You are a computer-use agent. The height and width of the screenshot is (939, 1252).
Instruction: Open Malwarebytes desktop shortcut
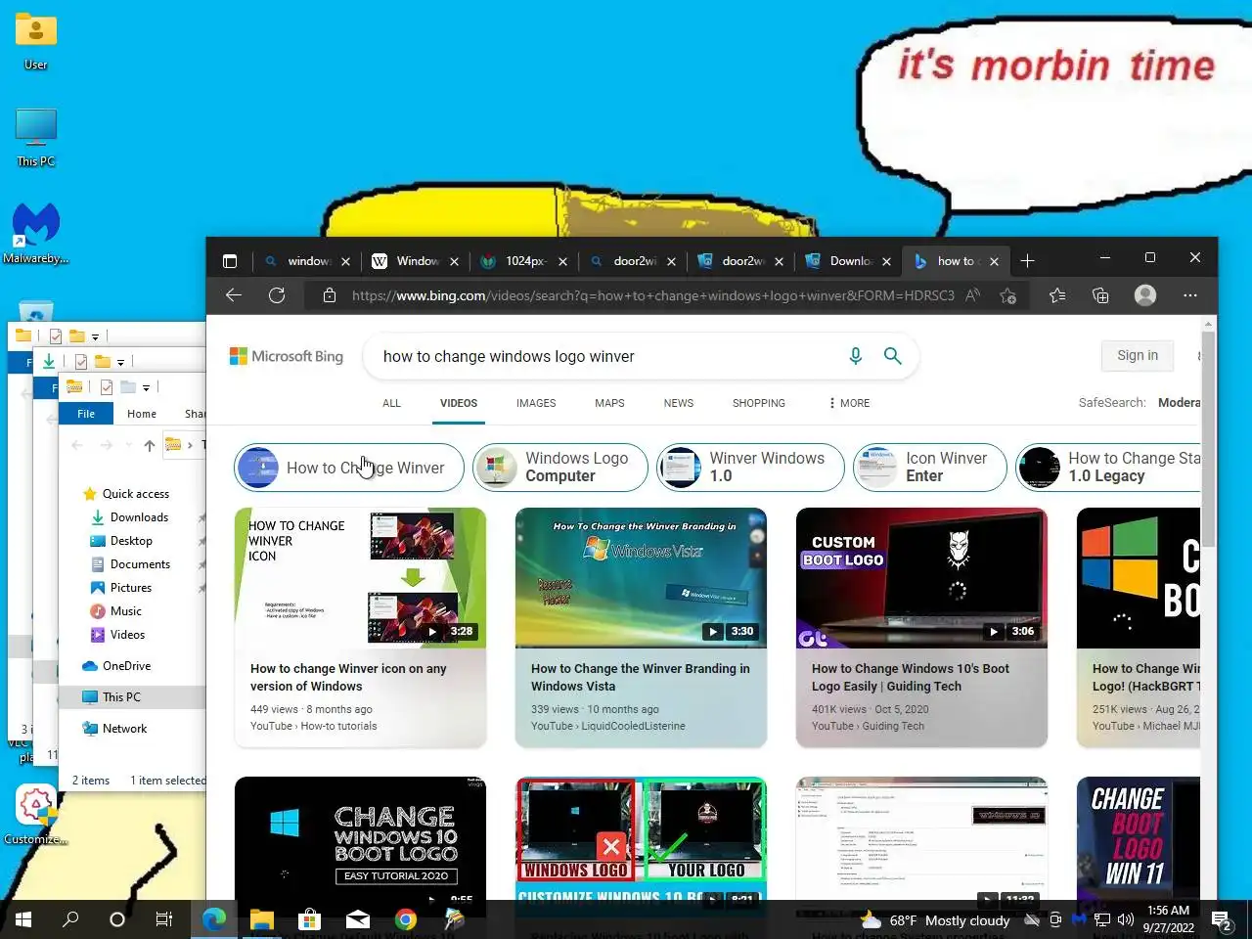click(36, 234)
